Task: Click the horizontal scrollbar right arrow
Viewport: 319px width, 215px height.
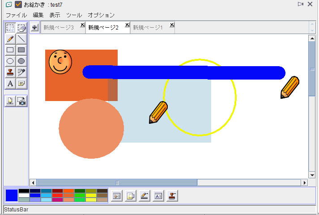Action: pyautogui.click(x=305, y=183)
